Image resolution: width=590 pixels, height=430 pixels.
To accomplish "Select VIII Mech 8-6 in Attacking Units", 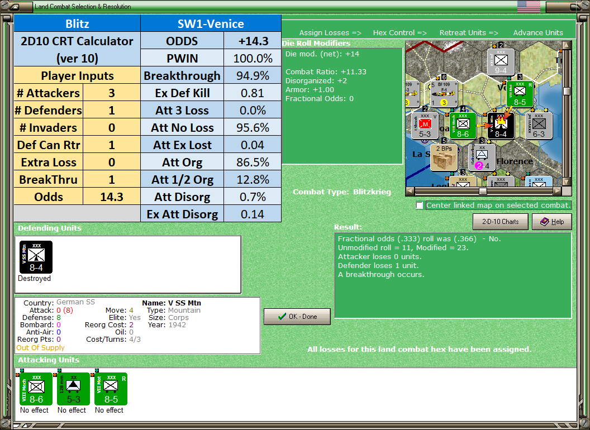I will (36, 389).
